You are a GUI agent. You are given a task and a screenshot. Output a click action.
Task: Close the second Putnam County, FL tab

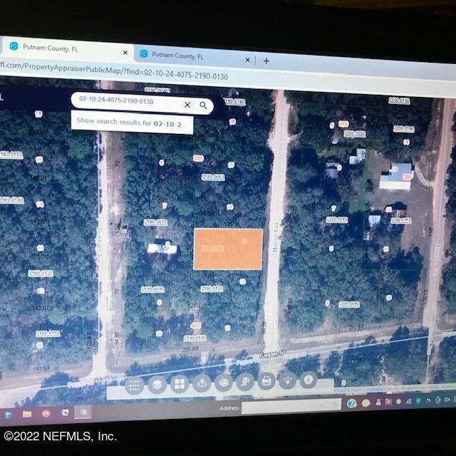pyautogui.click(x=247, y=60)
